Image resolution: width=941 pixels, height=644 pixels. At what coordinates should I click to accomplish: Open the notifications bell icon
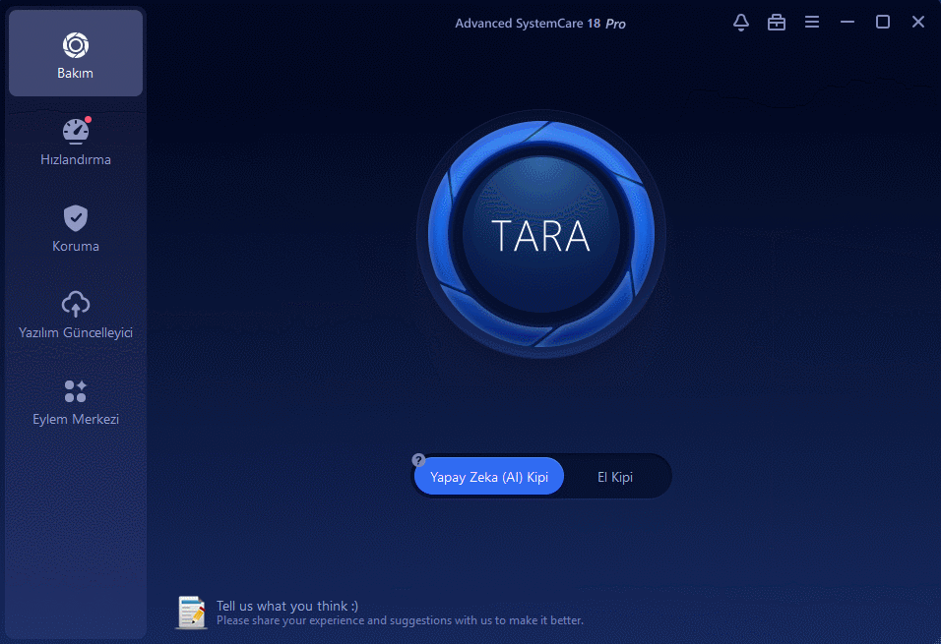coord(741,23)
